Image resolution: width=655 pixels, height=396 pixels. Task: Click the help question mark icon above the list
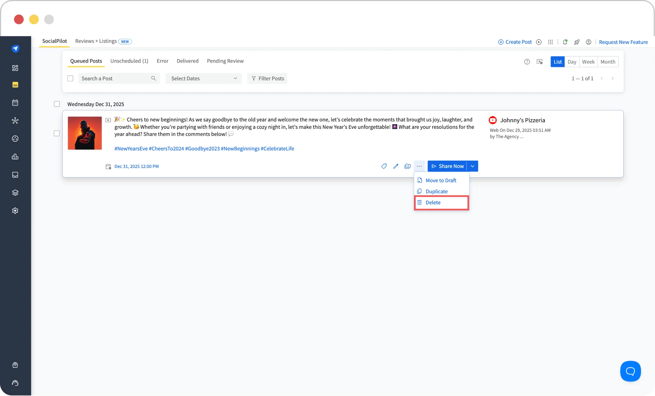(527, 62)
